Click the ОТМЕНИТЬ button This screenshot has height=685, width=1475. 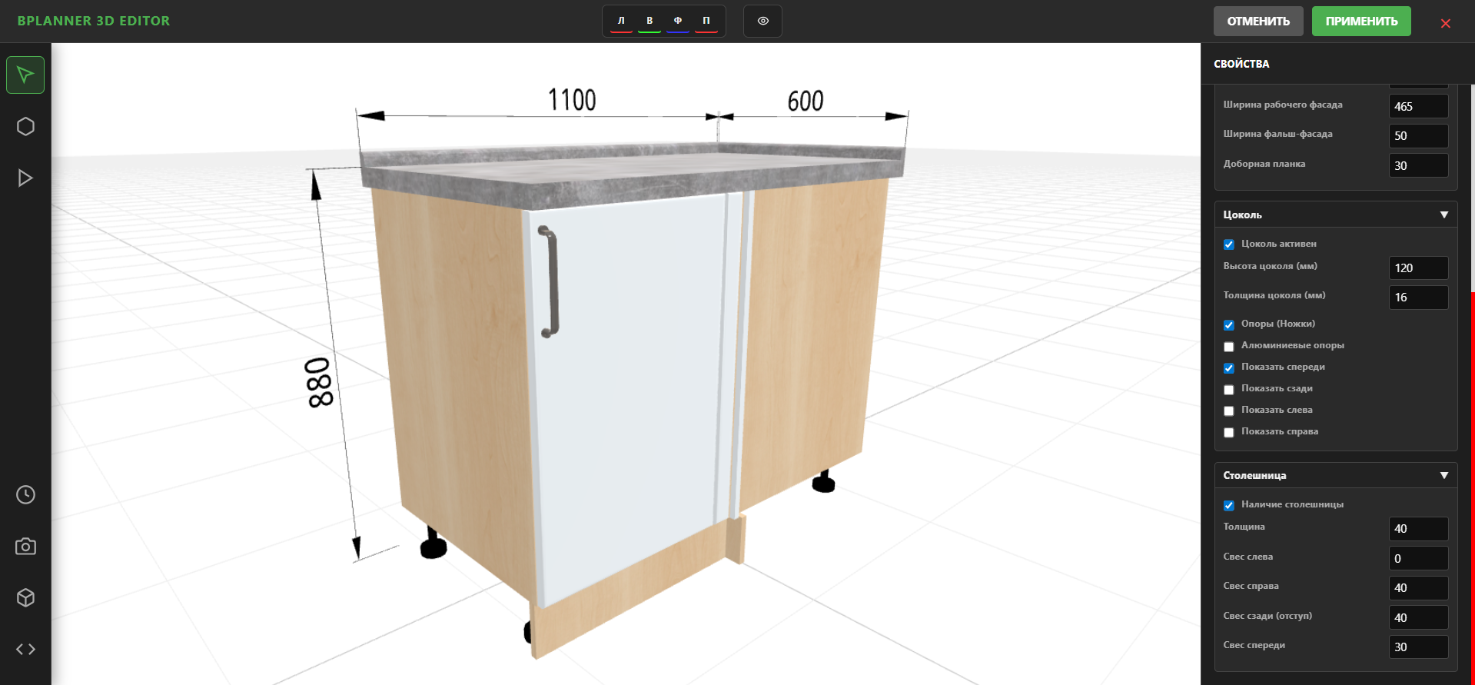pos(1258,21)
